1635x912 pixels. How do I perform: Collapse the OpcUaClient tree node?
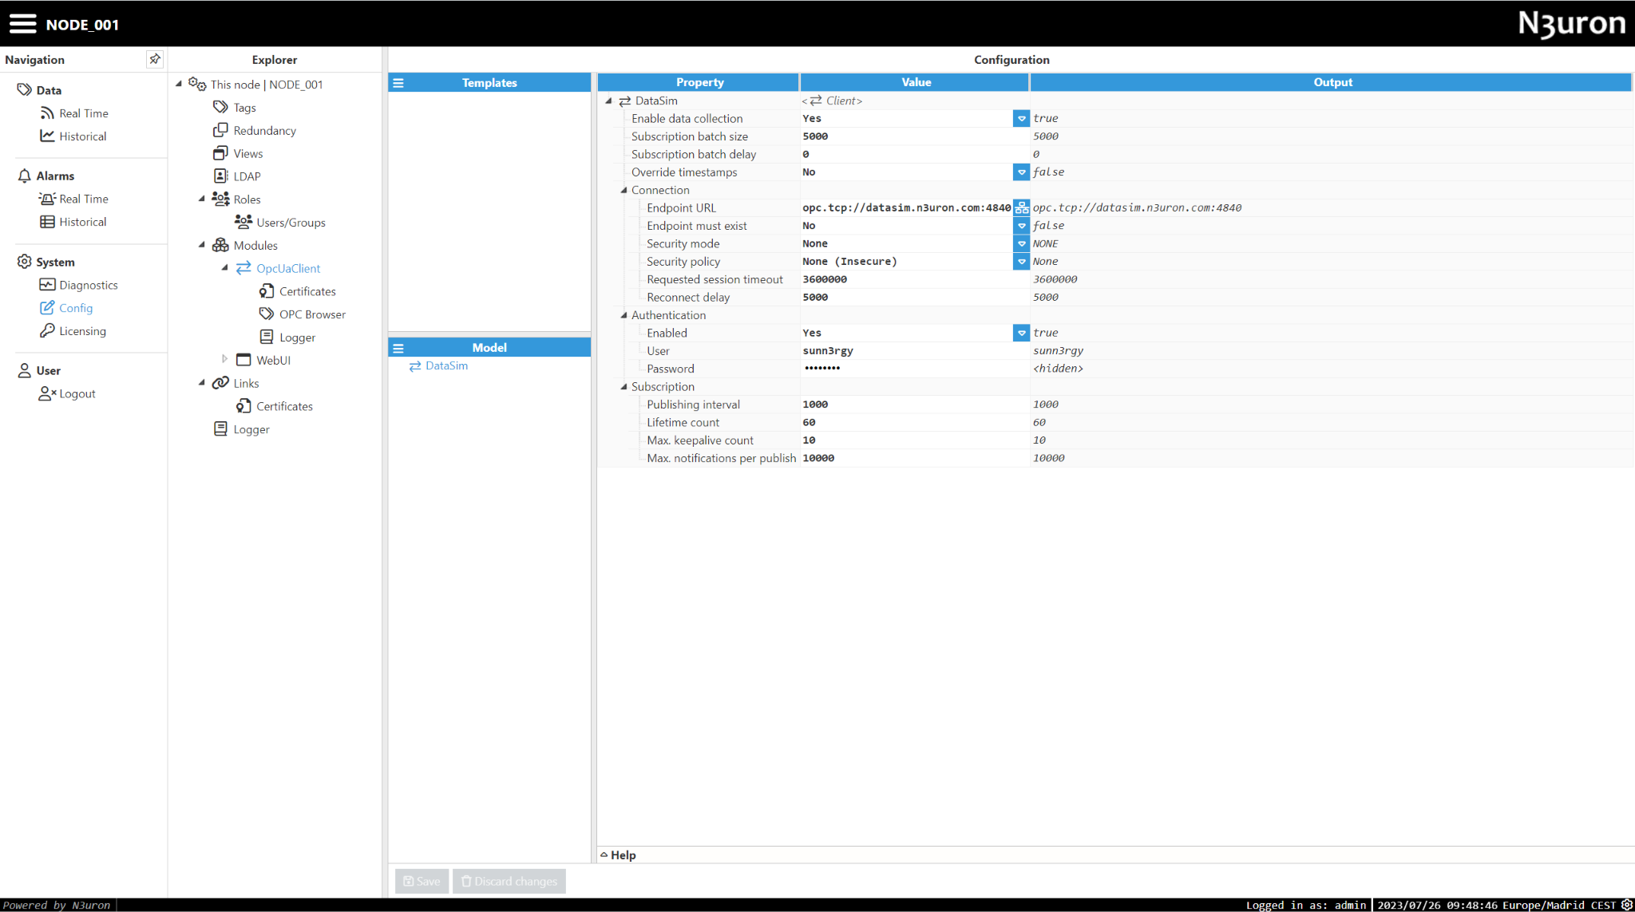point(225,268)
